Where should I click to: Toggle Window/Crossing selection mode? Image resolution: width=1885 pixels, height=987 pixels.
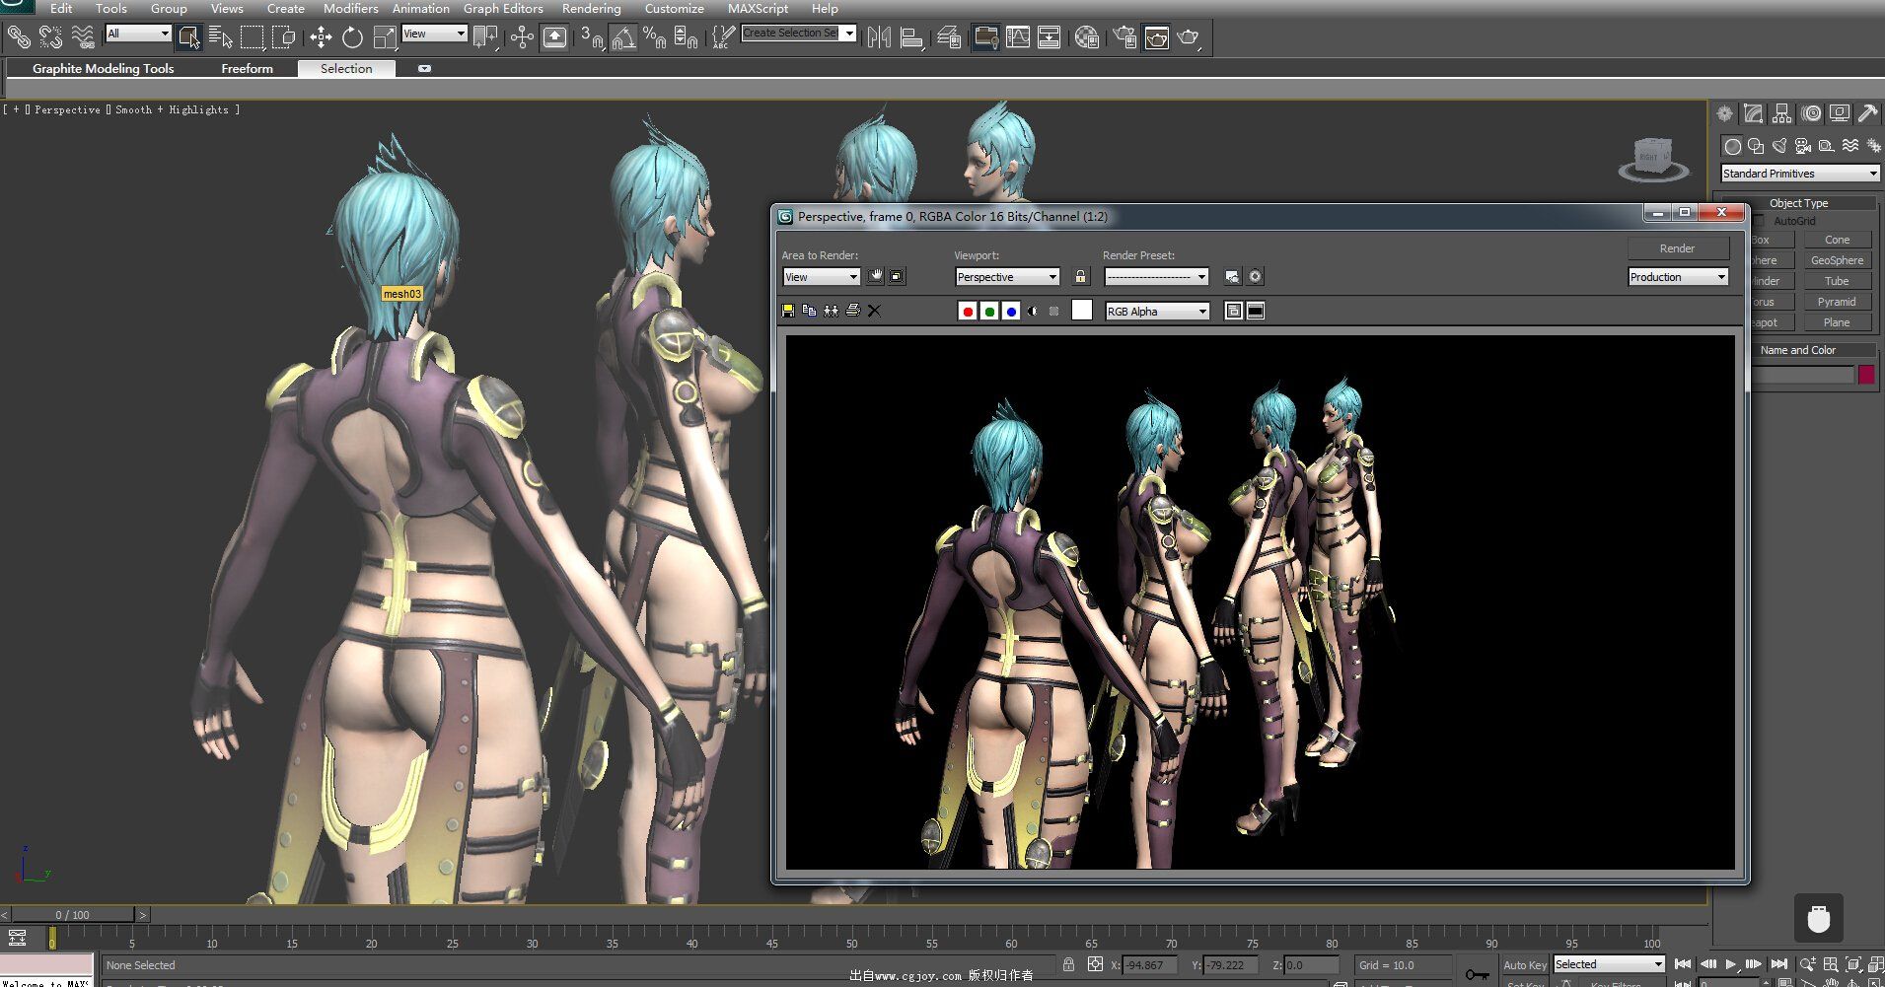coord(284,37)
